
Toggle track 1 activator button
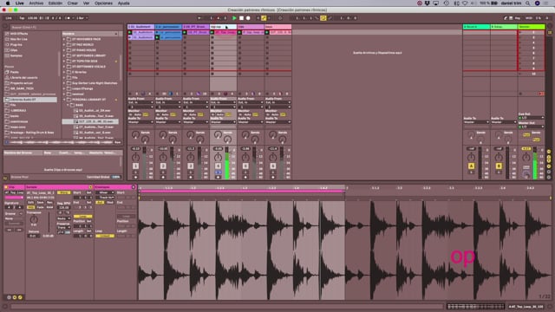click(x=135, y=166)
